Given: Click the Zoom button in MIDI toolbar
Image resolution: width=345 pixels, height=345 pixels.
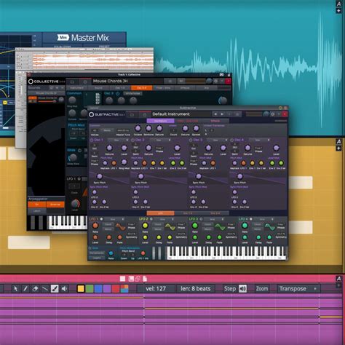Looking at the screenshot, I should click(262, 289).
